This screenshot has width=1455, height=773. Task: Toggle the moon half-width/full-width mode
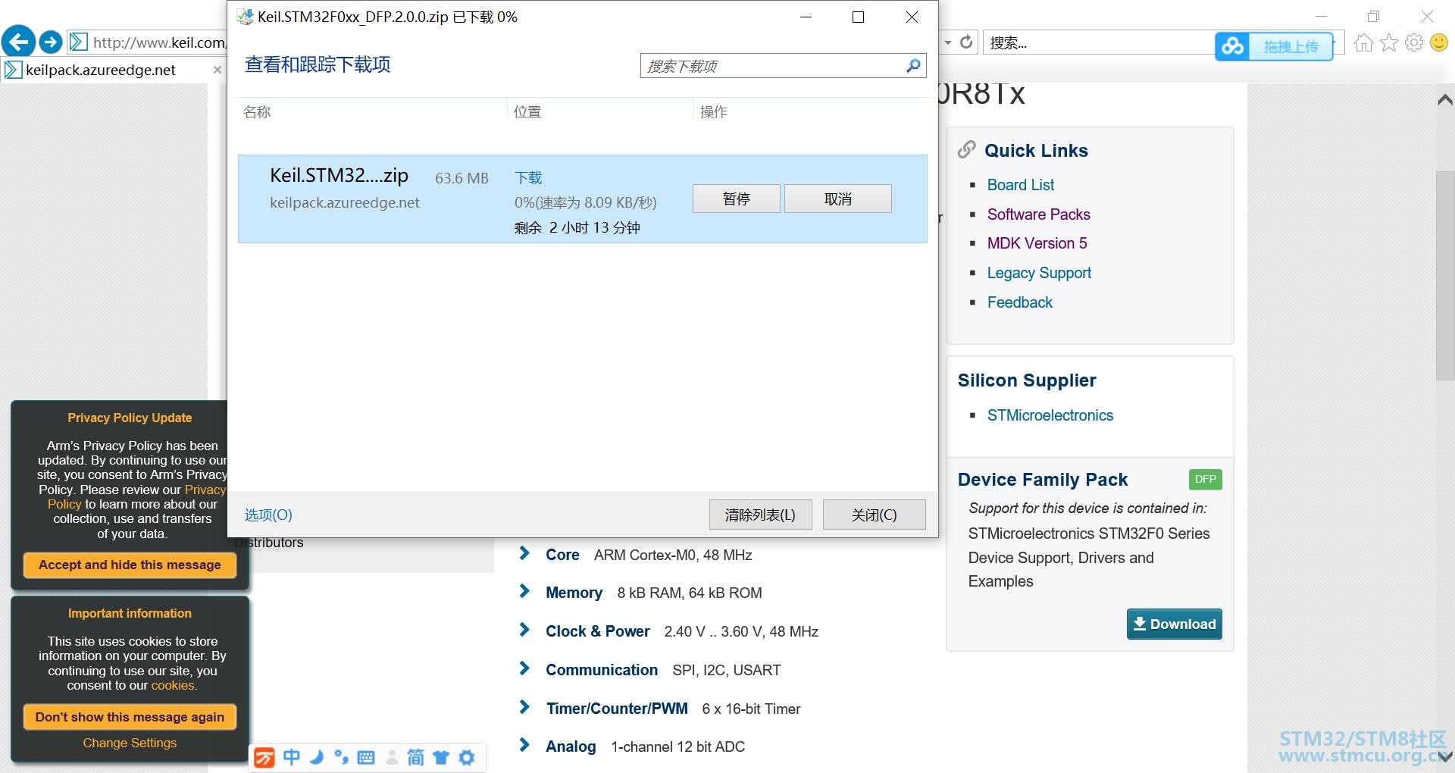tap(317, 757)
